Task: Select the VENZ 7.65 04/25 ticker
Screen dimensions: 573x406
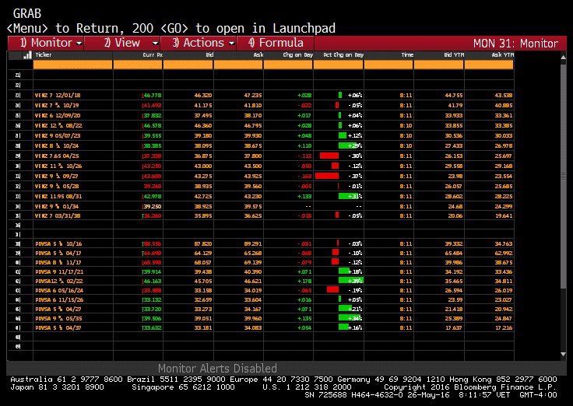Action: (57, 156)
